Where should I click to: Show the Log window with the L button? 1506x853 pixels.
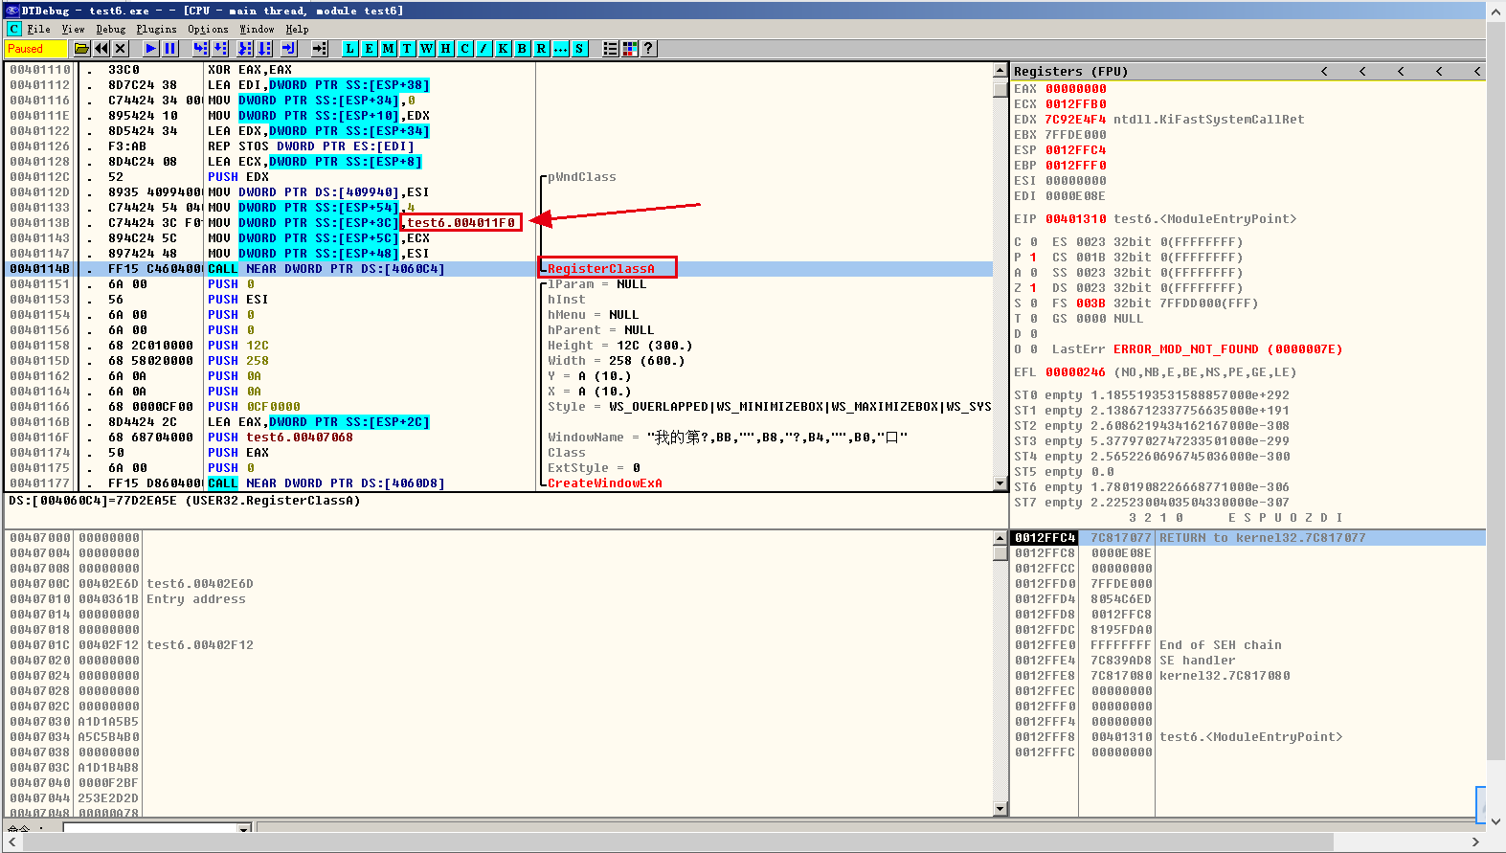coord(350,49)
